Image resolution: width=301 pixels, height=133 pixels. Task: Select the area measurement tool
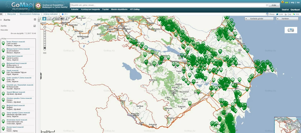tap(57, 19)
